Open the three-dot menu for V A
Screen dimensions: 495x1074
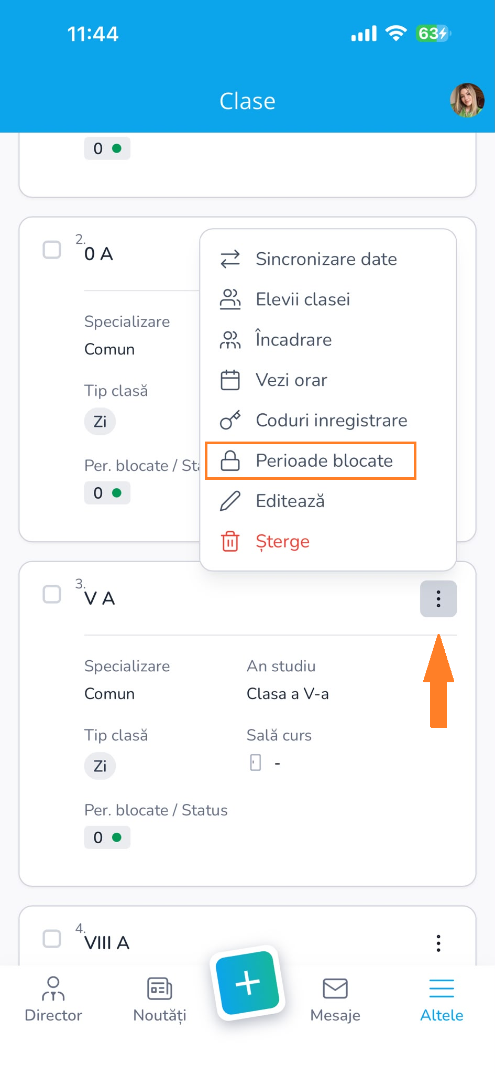click(x=438, y=598)
